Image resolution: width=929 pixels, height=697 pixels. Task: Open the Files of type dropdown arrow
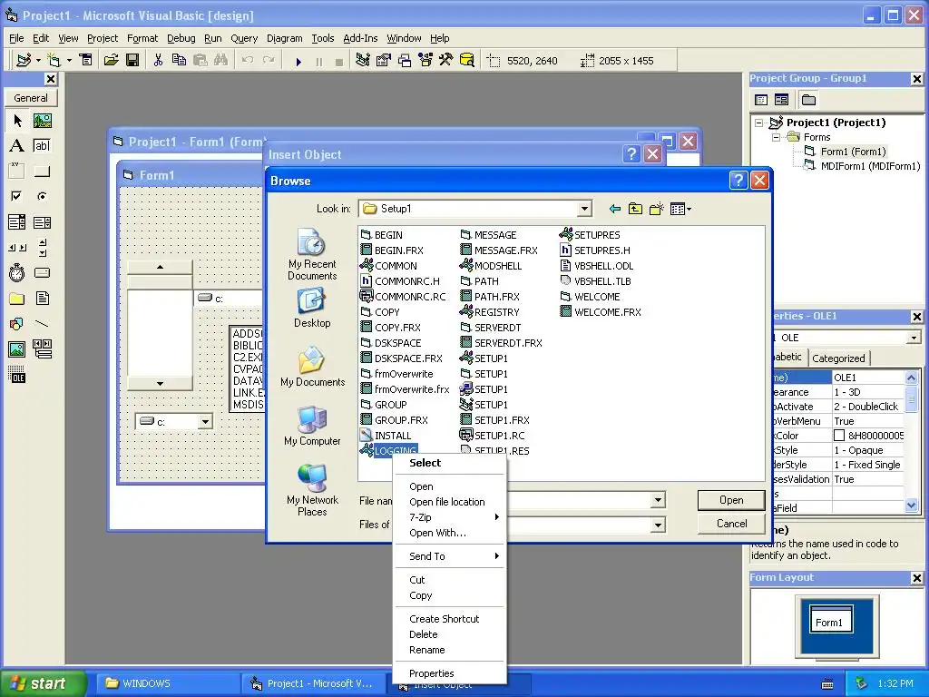pyautogui.click(x=658, y=525)
